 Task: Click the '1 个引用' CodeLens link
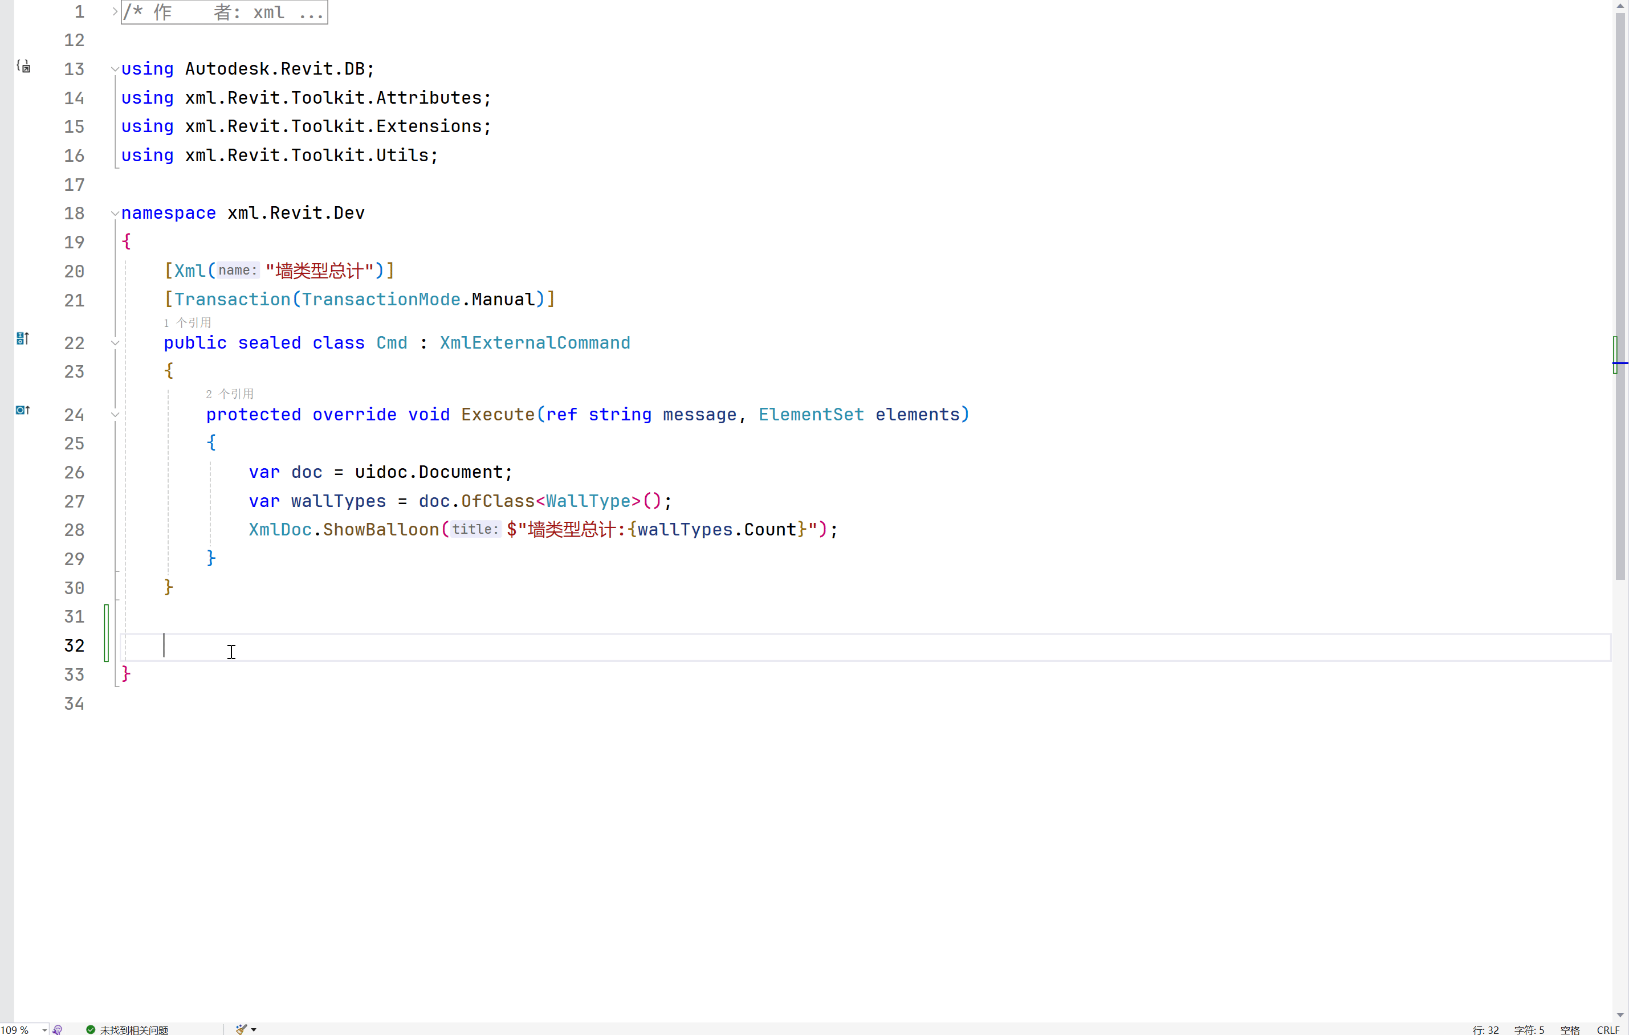[x=188, y=322]
